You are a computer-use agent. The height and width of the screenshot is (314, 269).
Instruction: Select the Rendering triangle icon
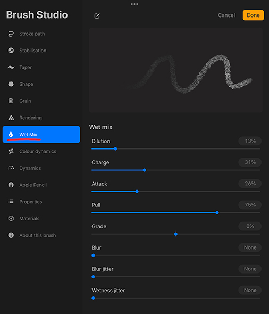11,118
